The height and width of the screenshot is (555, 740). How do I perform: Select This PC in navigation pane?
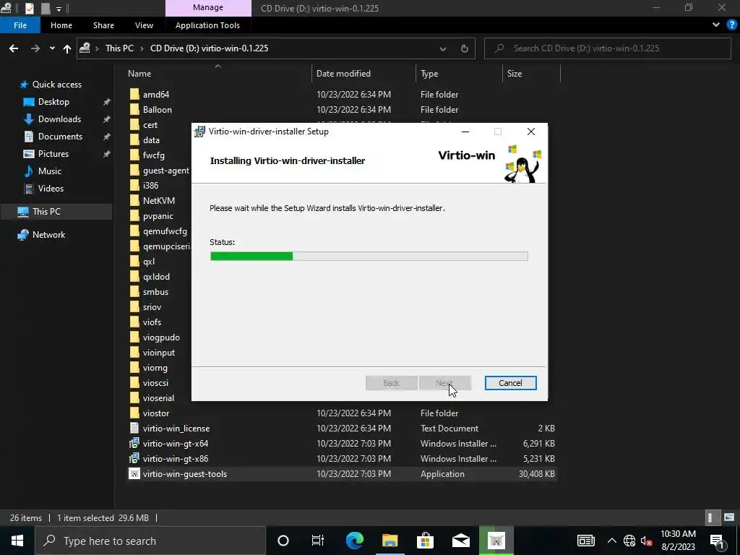46,212
